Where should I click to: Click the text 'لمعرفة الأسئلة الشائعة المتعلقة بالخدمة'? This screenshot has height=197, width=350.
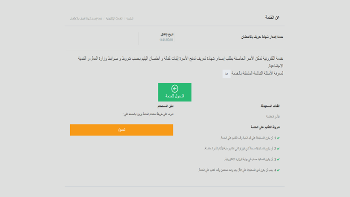pos(257,73)
